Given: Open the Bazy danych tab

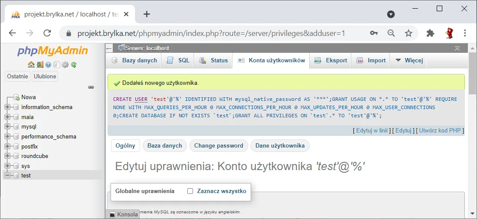Looking at the screenshot, I should click(x=134, y=61).
